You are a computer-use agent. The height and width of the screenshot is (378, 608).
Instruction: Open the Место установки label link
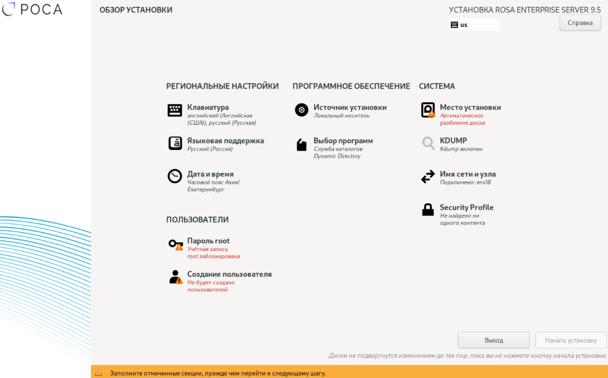click(470, 108)
